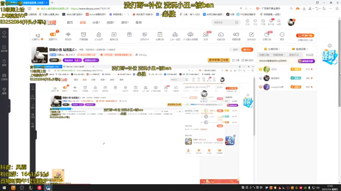Expand 直播回看 section
This screenshot has height=191, width=341.
(300, 49)
